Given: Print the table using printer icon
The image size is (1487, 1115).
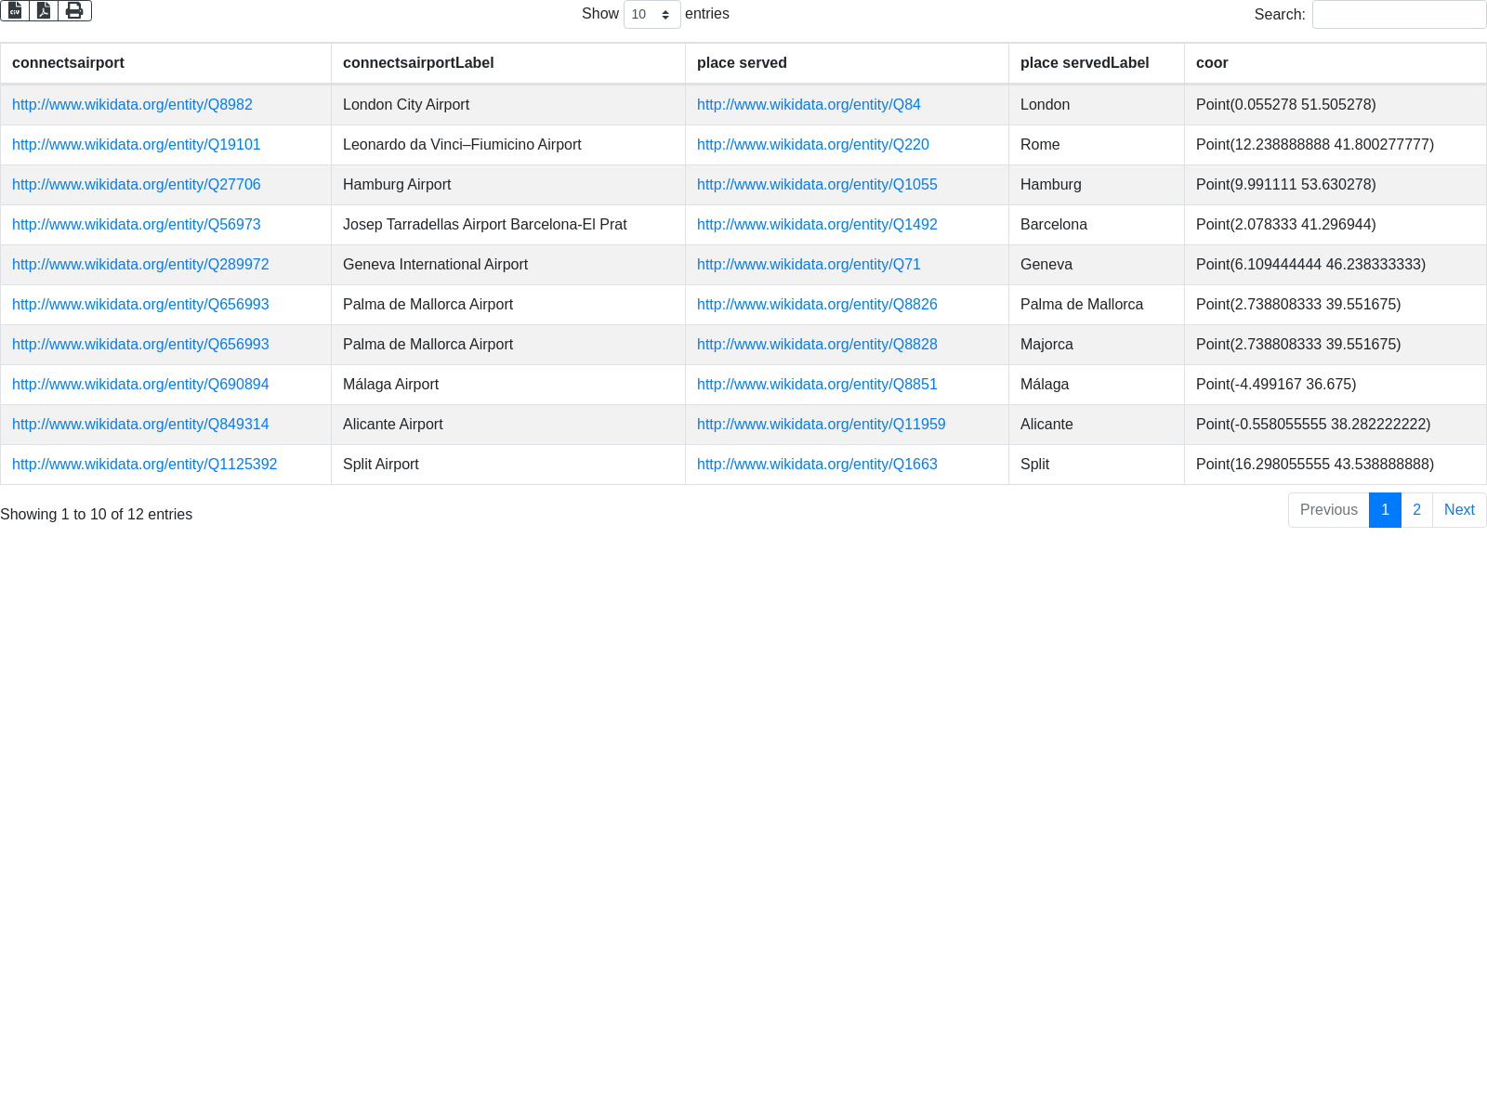Looking at the screenshot, I should [74, 10].
